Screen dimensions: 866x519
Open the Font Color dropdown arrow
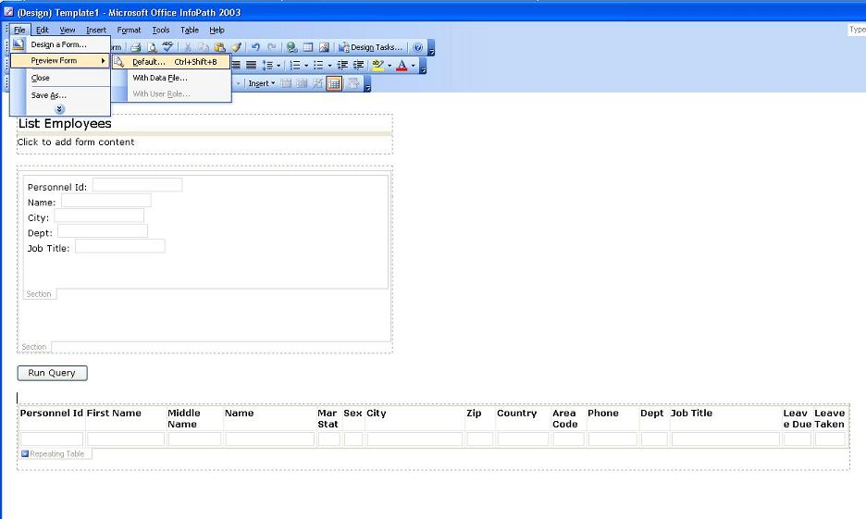point(414,65)
